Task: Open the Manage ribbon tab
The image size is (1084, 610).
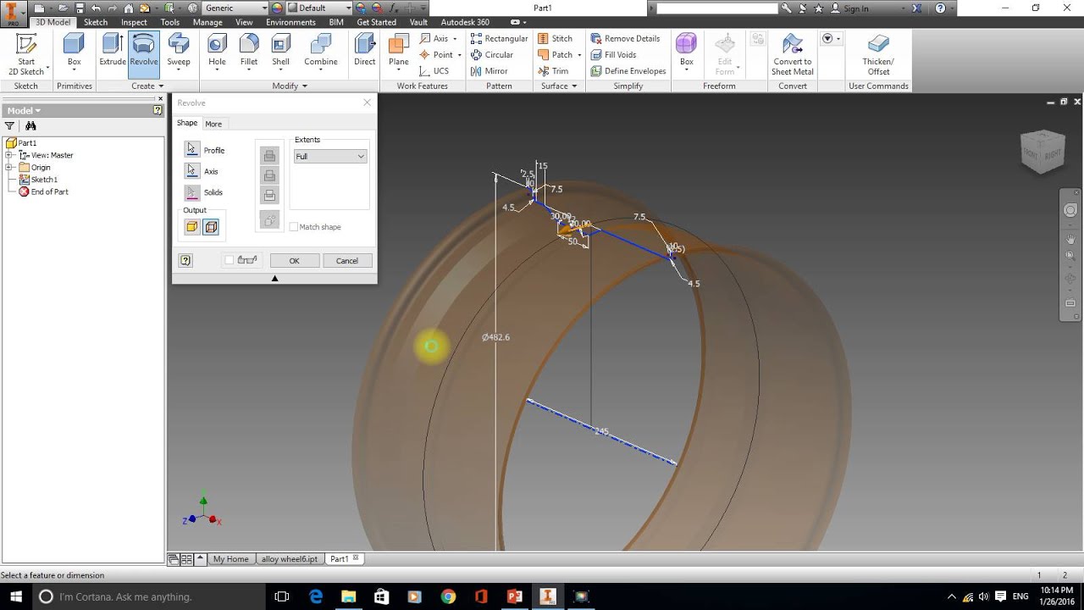Action: coord(207,22)
